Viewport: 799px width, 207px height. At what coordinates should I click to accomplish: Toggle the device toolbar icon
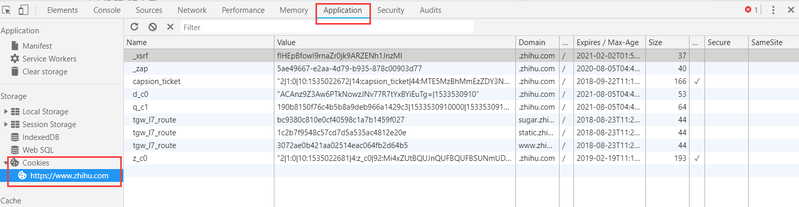pyautogui.click(x=23, y=10)
